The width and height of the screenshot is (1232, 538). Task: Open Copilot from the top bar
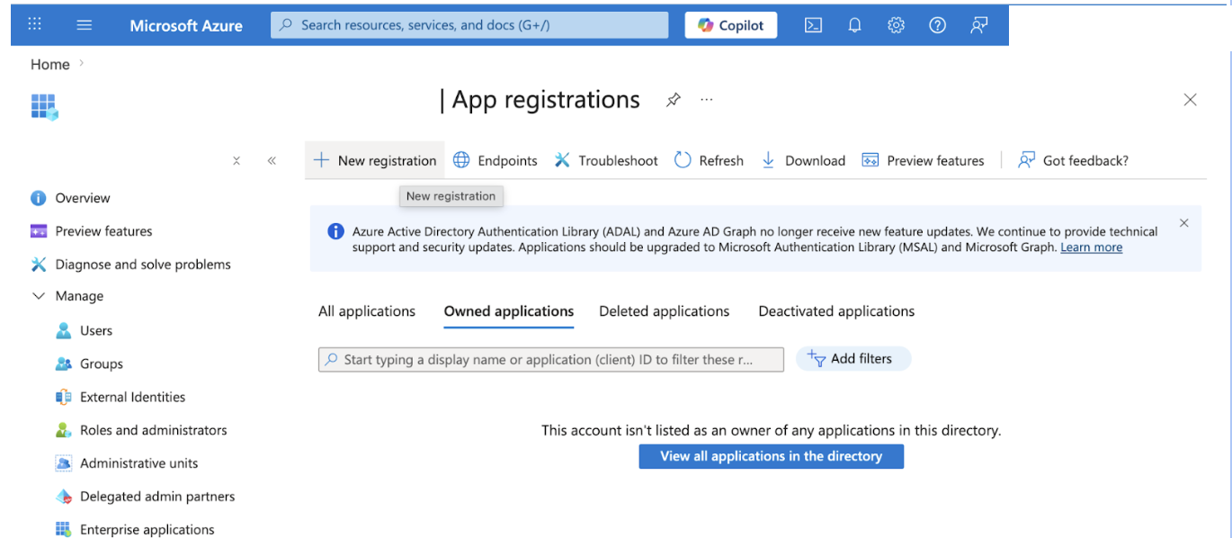pos(731,25)
